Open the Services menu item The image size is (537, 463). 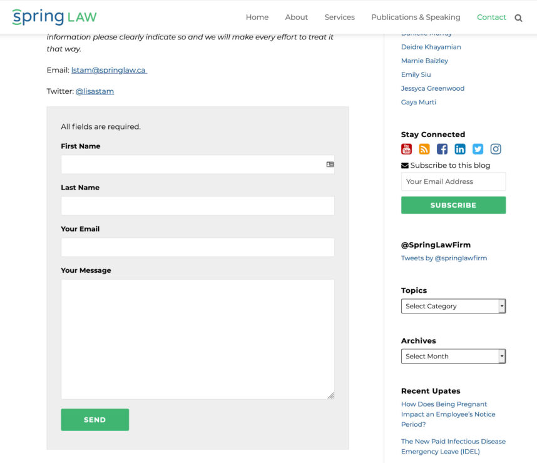tap(339, 17)
